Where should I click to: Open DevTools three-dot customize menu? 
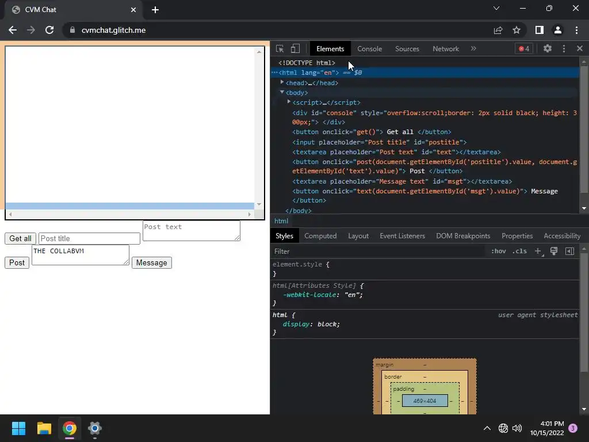pos(564,48)
